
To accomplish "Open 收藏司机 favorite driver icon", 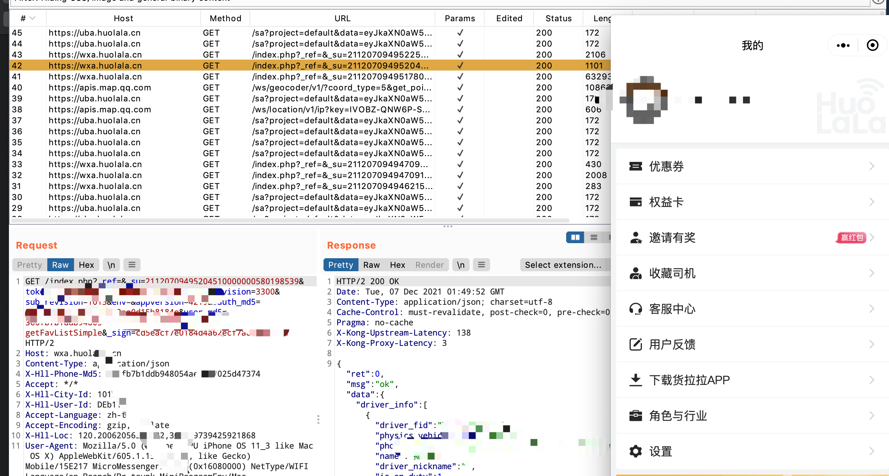I will (x=635, y=273).
